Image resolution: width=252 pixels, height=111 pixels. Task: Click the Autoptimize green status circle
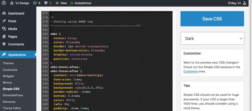(x=72, y=3)
